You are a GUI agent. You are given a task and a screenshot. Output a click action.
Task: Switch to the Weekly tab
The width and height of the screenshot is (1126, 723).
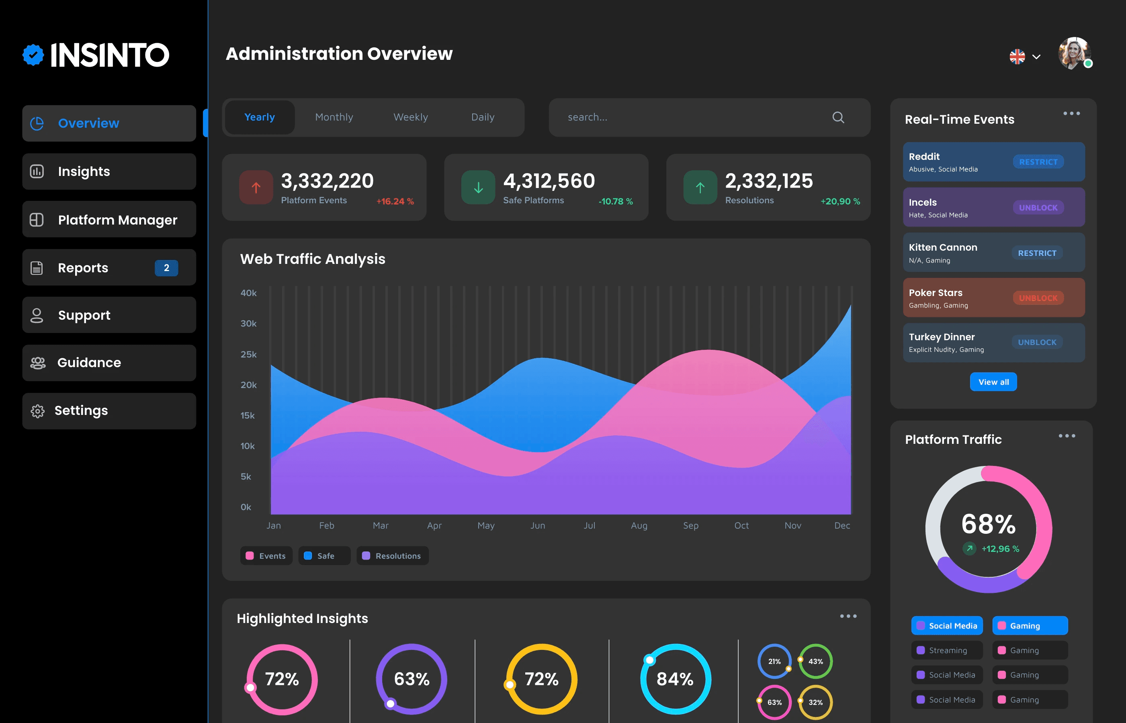coord(410,117)
